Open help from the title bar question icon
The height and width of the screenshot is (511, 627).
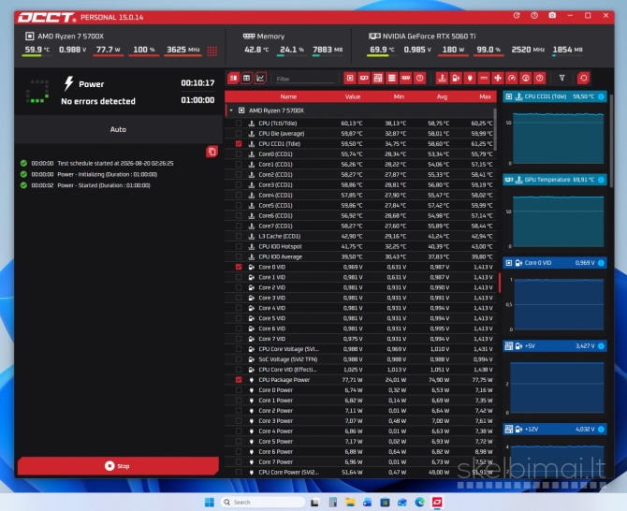click(534, 16)
